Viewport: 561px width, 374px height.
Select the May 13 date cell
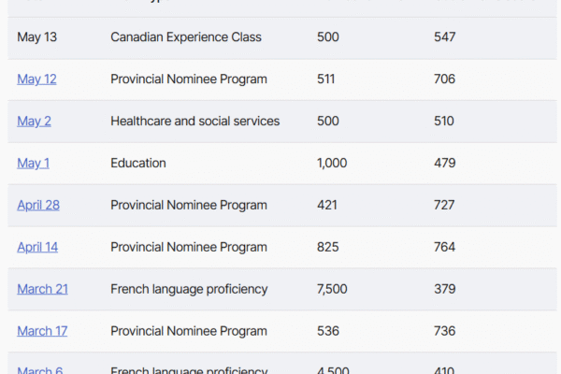pyautogui.click(x=37, y=37)
